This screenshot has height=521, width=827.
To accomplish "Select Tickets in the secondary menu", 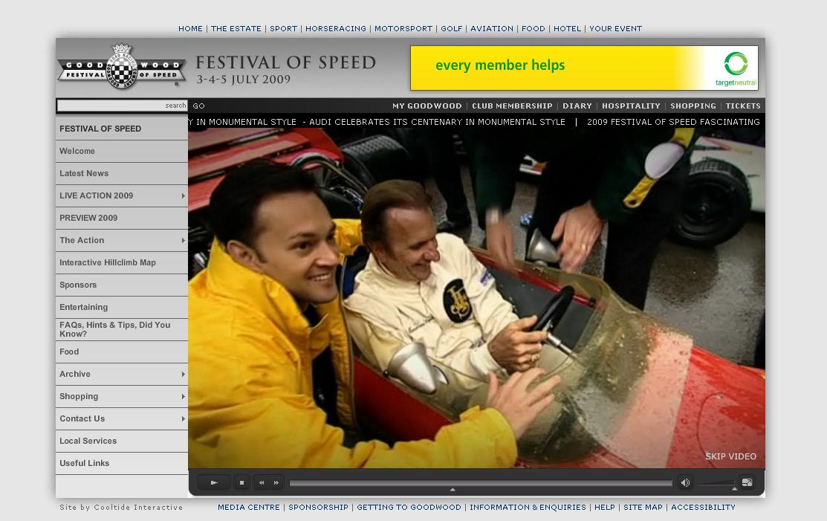I will click(x=742, y=106).
